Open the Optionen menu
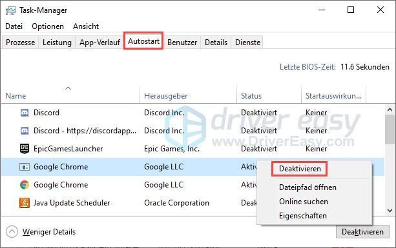The width and height of the screenshot is (396, 248). (48, 26)
